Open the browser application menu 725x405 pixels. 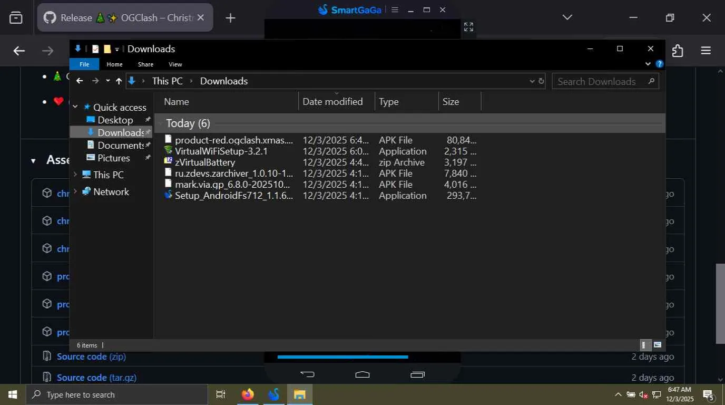point(706,51)
